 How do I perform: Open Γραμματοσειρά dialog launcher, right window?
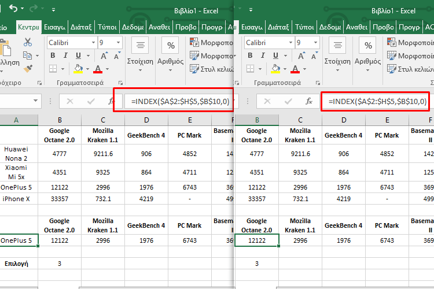pyautogui.click(x=318, y=83)
